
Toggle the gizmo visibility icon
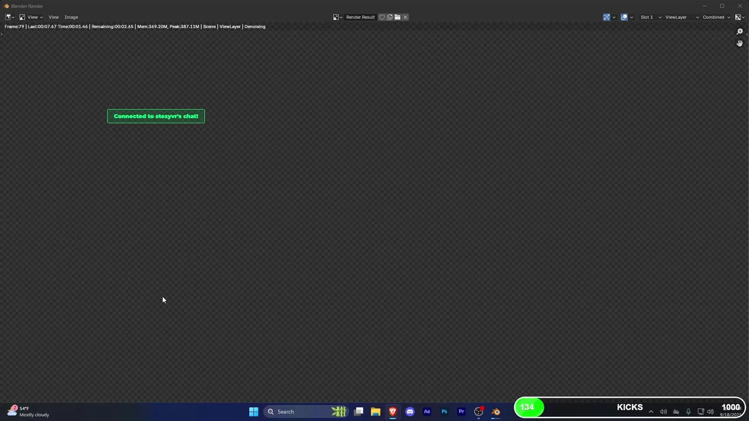[606, 17]
